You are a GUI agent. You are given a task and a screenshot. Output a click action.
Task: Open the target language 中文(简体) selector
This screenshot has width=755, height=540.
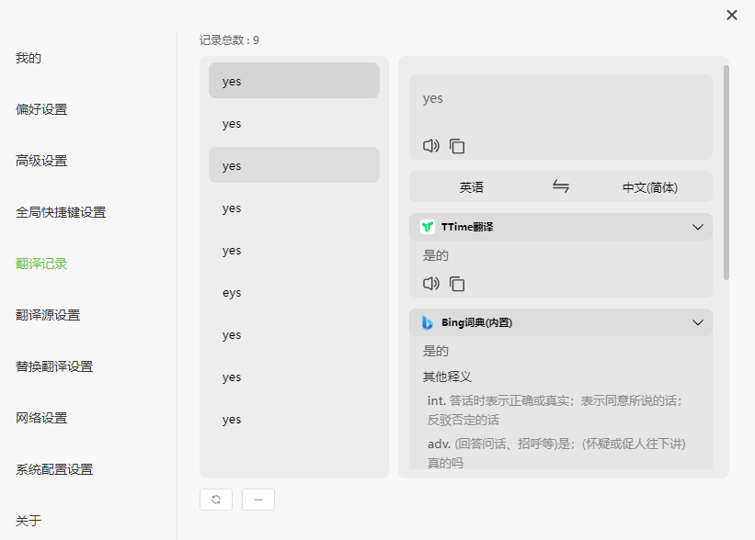pos(649,186)
